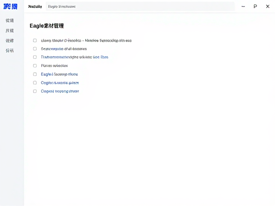The height and width of the screenshot is (206, 275).
Task: Click the text of the second list row
Action: (x=64, y=49)
